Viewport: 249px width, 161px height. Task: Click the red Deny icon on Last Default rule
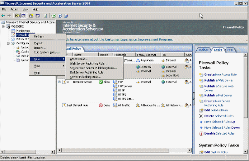pos(101,105)
